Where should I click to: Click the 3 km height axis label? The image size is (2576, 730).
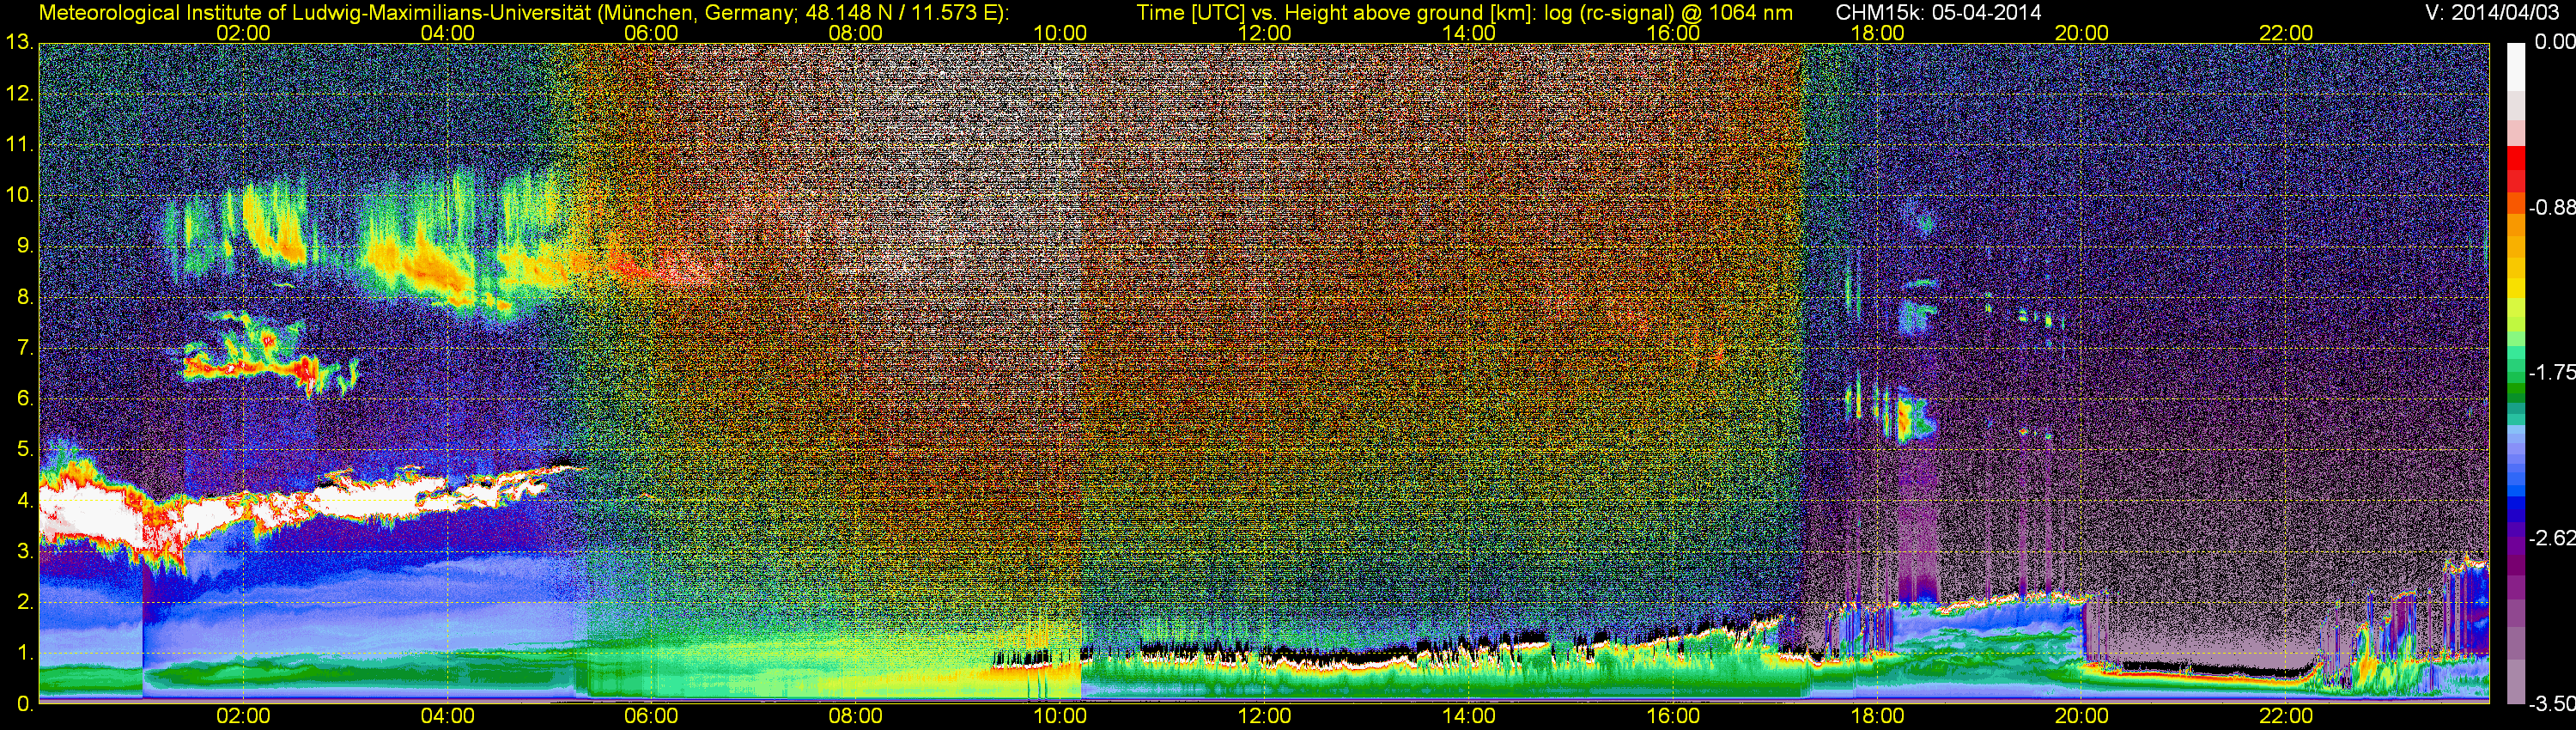pyautogui.click(x=24, y=551)
